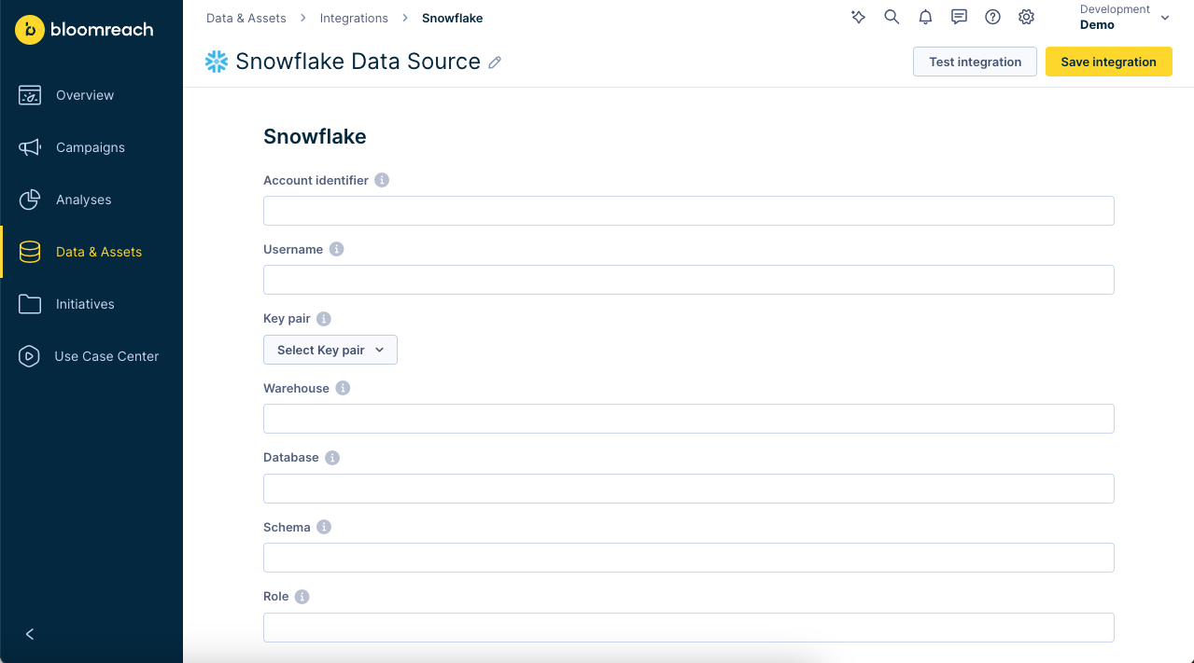The height and width of the screenshot is (663, 1194).
Task: Focus the Role input field
Action: pyautogui.click(x=689, y=628)
